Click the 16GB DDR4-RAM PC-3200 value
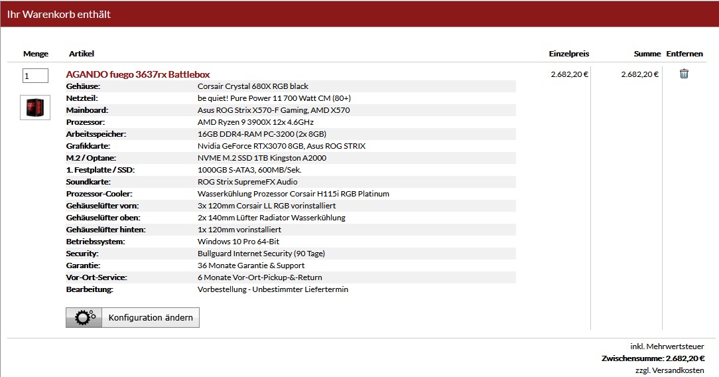This screenshot has height=377, width=719. coord(262,134)
